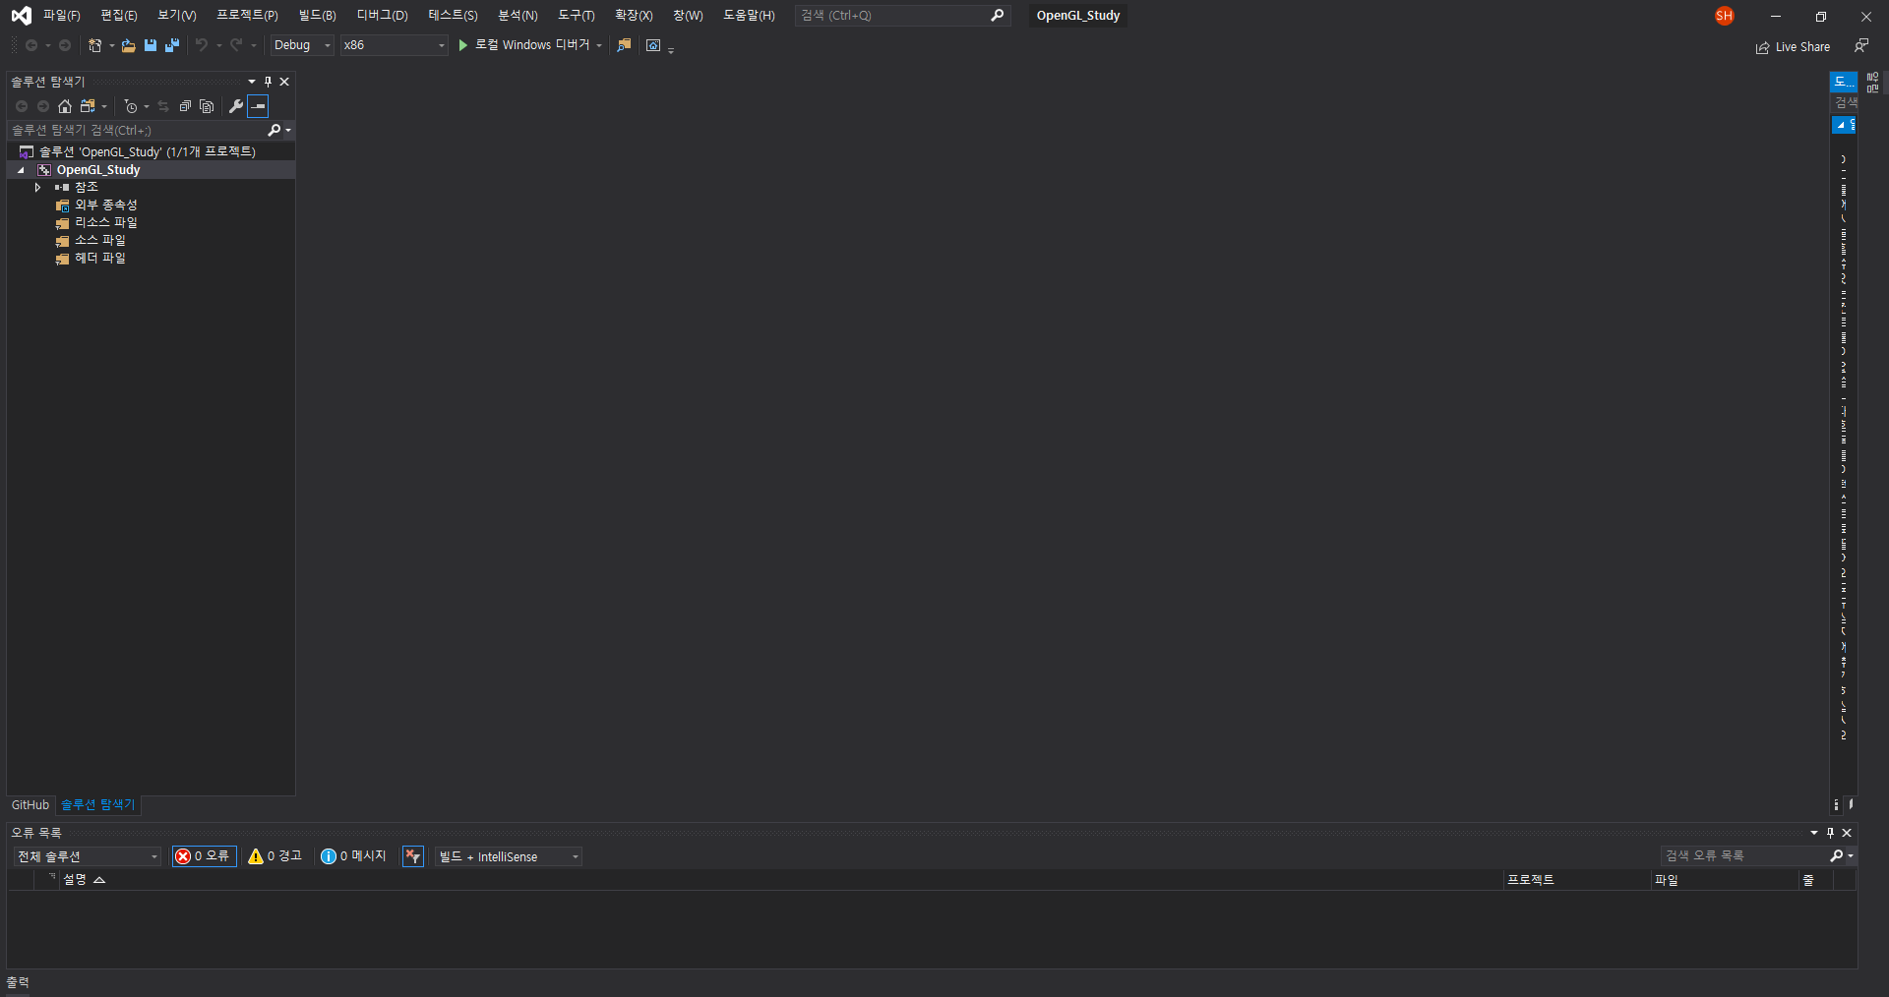Pin the 오류 목록 panel

click(x=1830, y=833)
